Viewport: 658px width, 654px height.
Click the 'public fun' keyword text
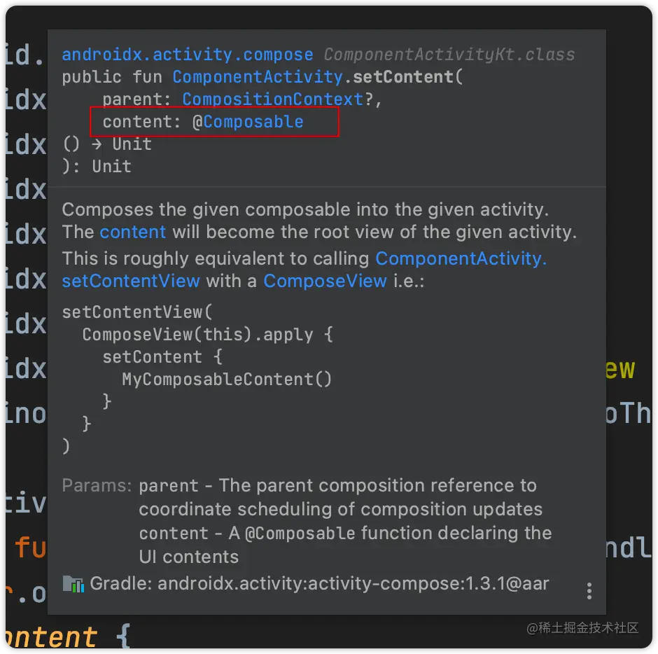click(112, 77)
